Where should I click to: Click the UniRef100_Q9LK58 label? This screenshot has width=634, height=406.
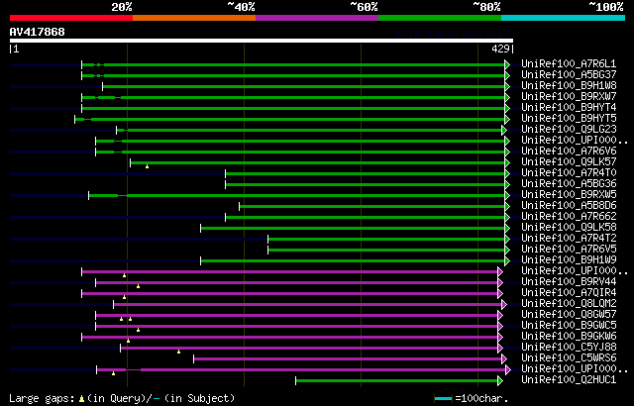[x=569, y=228]
